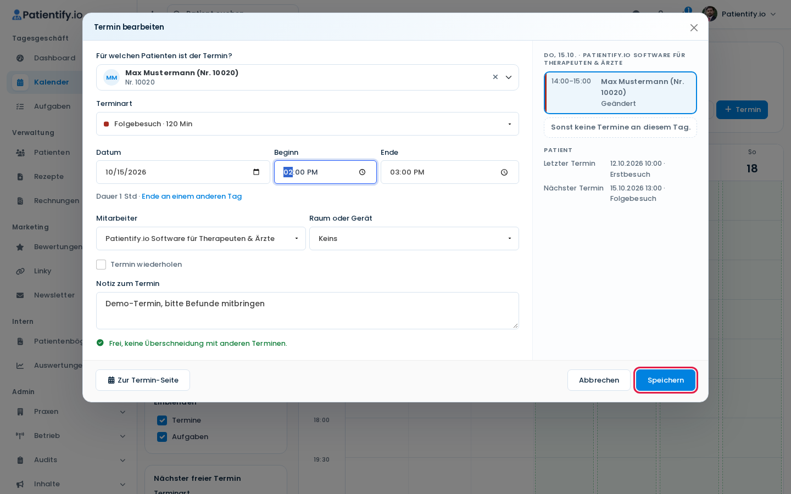Click the Notiz zum Termin text area
Viewport: 791px width, 494px height.
(308, 311)
